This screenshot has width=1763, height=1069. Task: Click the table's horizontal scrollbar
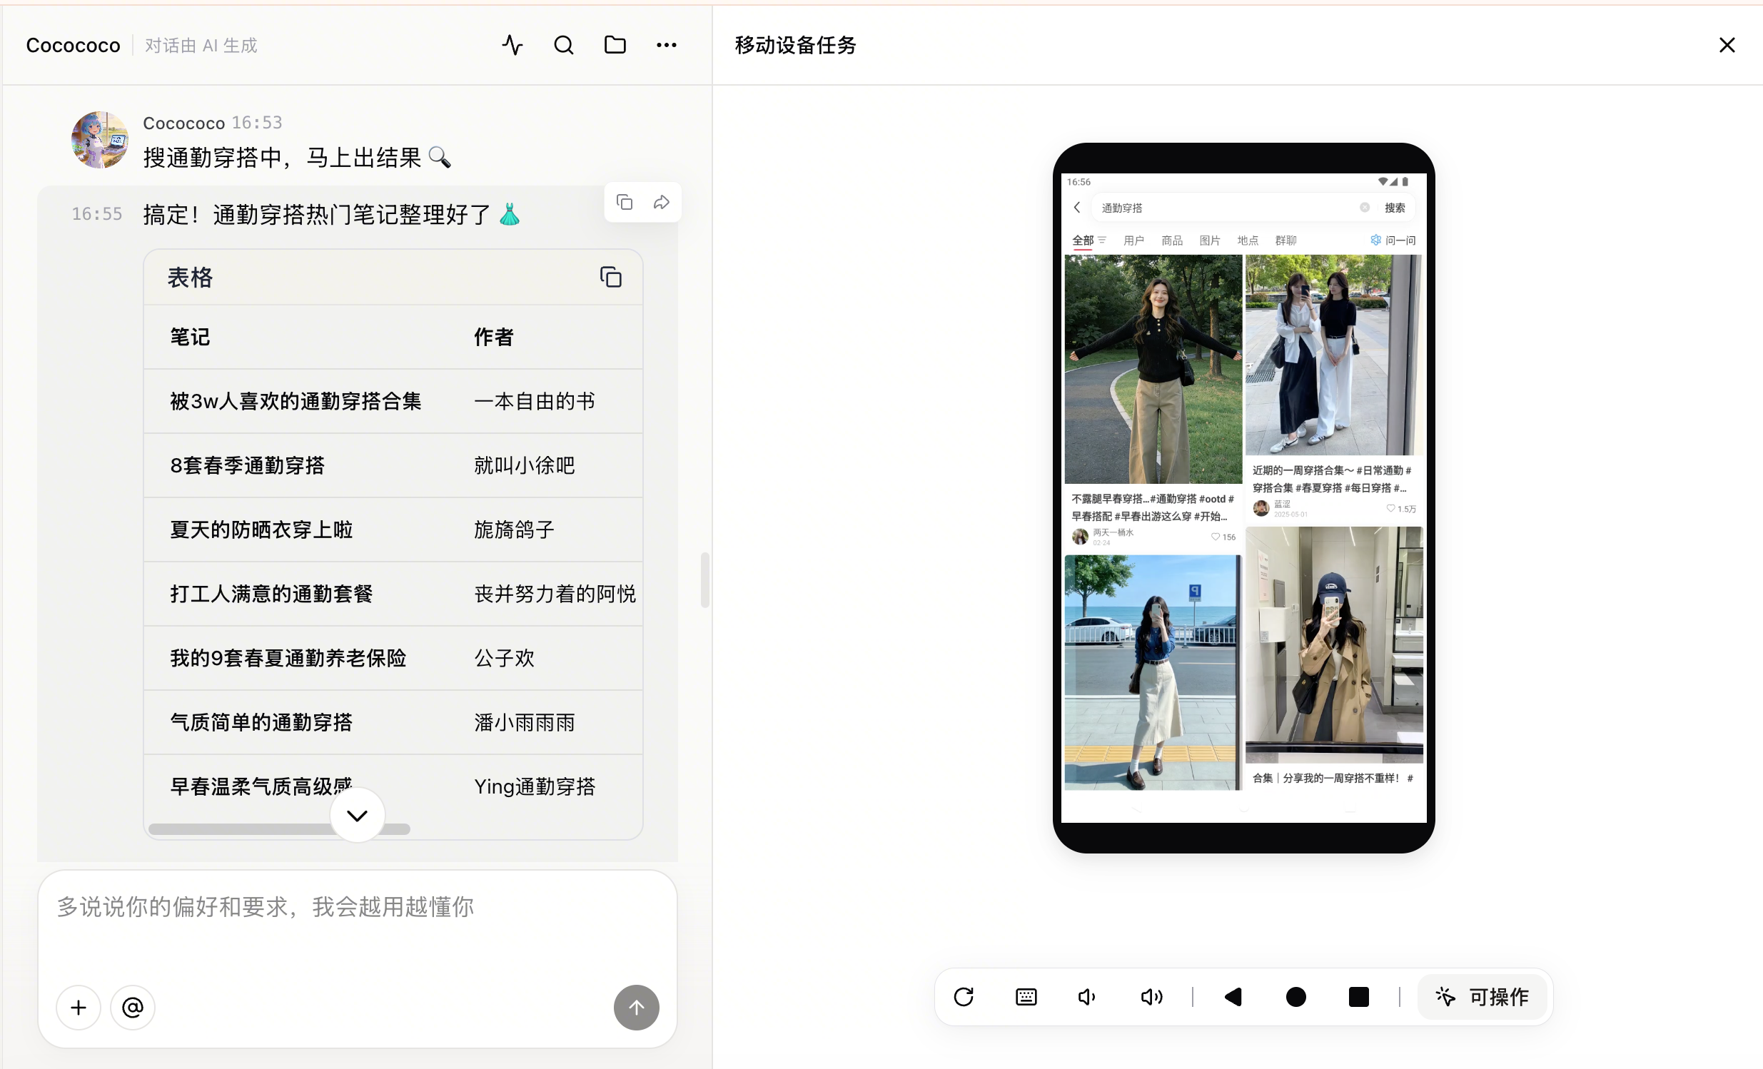click(279, 829)
